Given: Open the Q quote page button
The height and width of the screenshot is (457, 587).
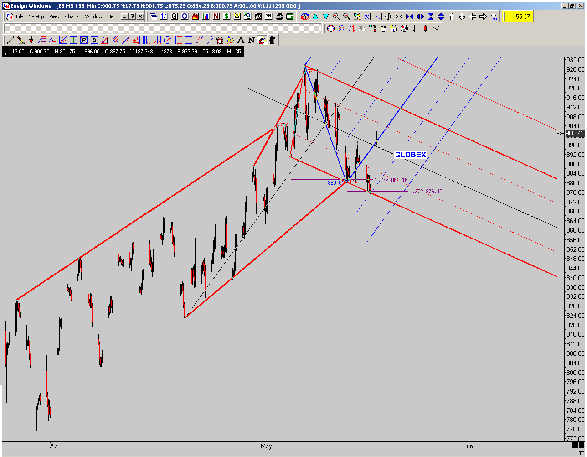Looking at the screenshot, I should 175,16.
